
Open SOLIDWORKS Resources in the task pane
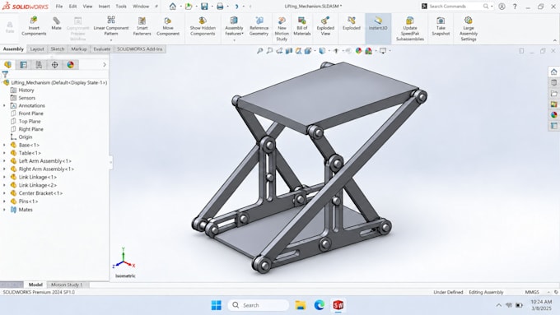coord(554,72)
